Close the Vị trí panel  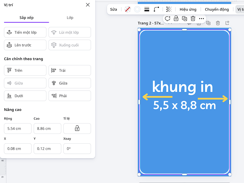88,5
